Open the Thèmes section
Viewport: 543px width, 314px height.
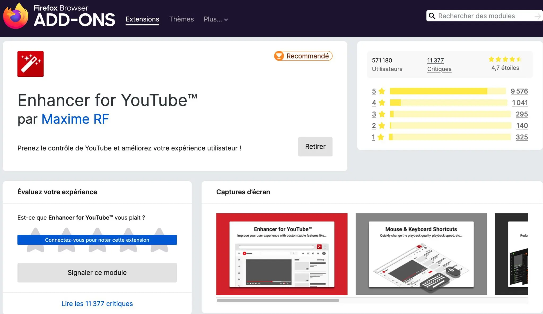click(x=181, y=19)
